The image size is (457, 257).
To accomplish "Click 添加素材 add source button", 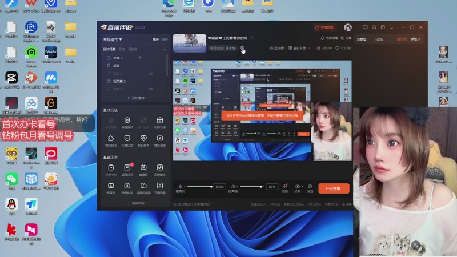I will (x=135, y=98).
